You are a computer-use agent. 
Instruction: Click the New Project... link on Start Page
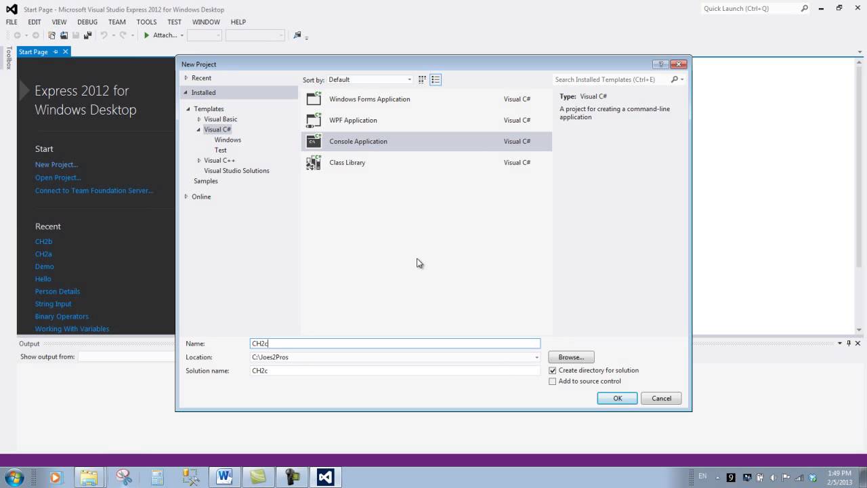(56, 165)
